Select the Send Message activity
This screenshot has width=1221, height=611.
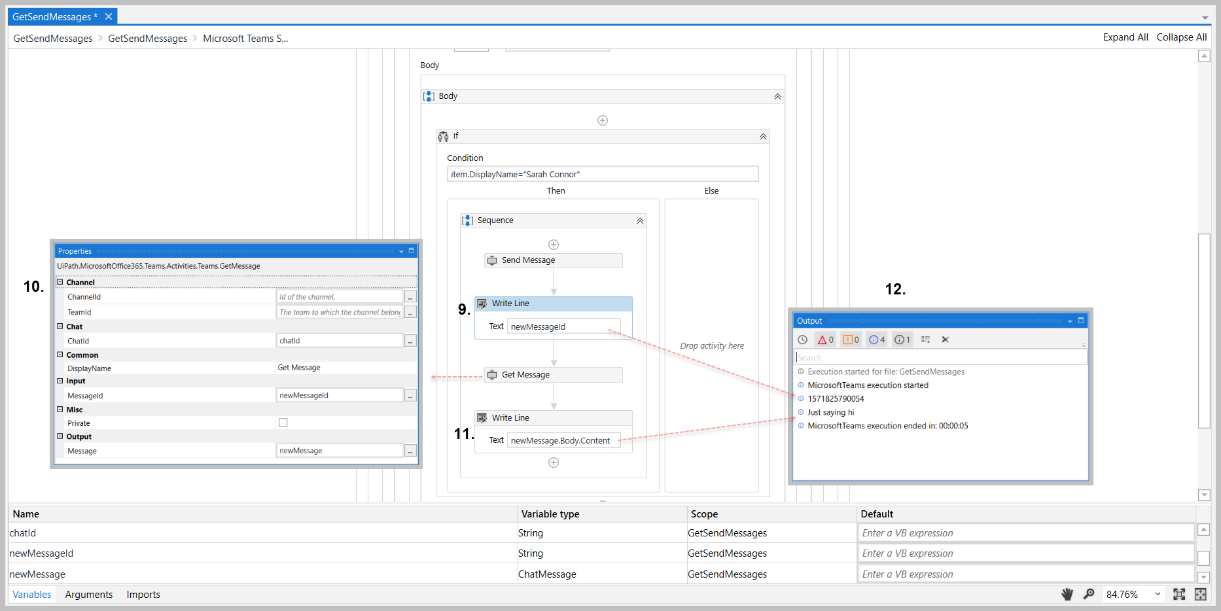click(x=554, y=260)
